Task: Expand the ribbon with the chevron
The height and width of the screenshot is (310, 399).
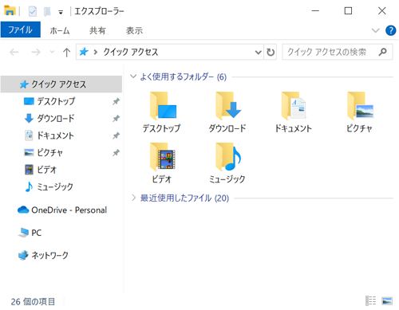Action: coord(375,30)
